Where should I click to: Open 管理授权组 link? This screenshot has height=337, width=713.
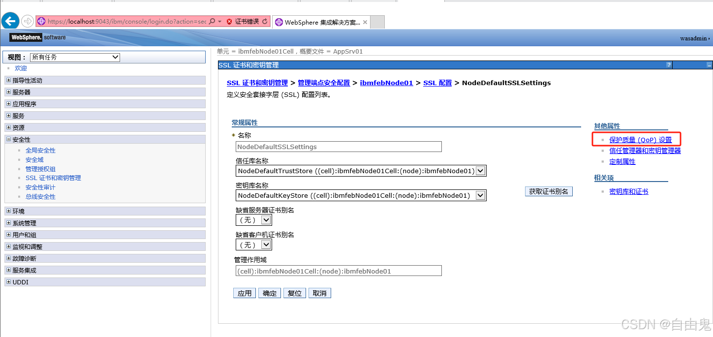point(40,169)
